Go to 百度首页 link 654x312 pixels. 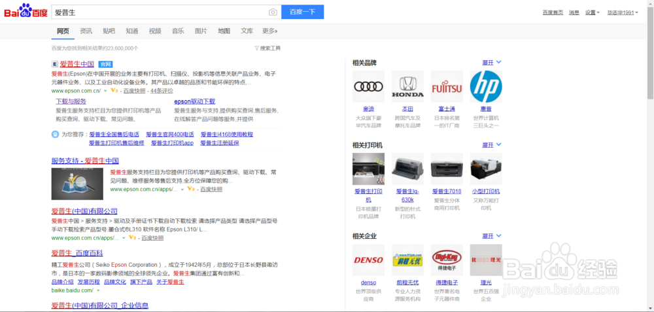coord(553,12)
